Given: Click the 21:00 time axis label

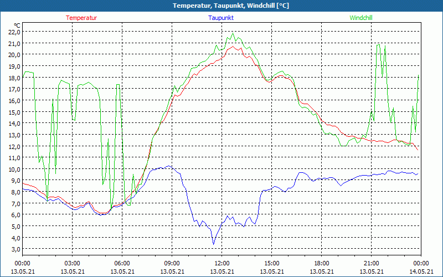Looking at the screenshot, I should pyautogui.click(x=371, y=264).
